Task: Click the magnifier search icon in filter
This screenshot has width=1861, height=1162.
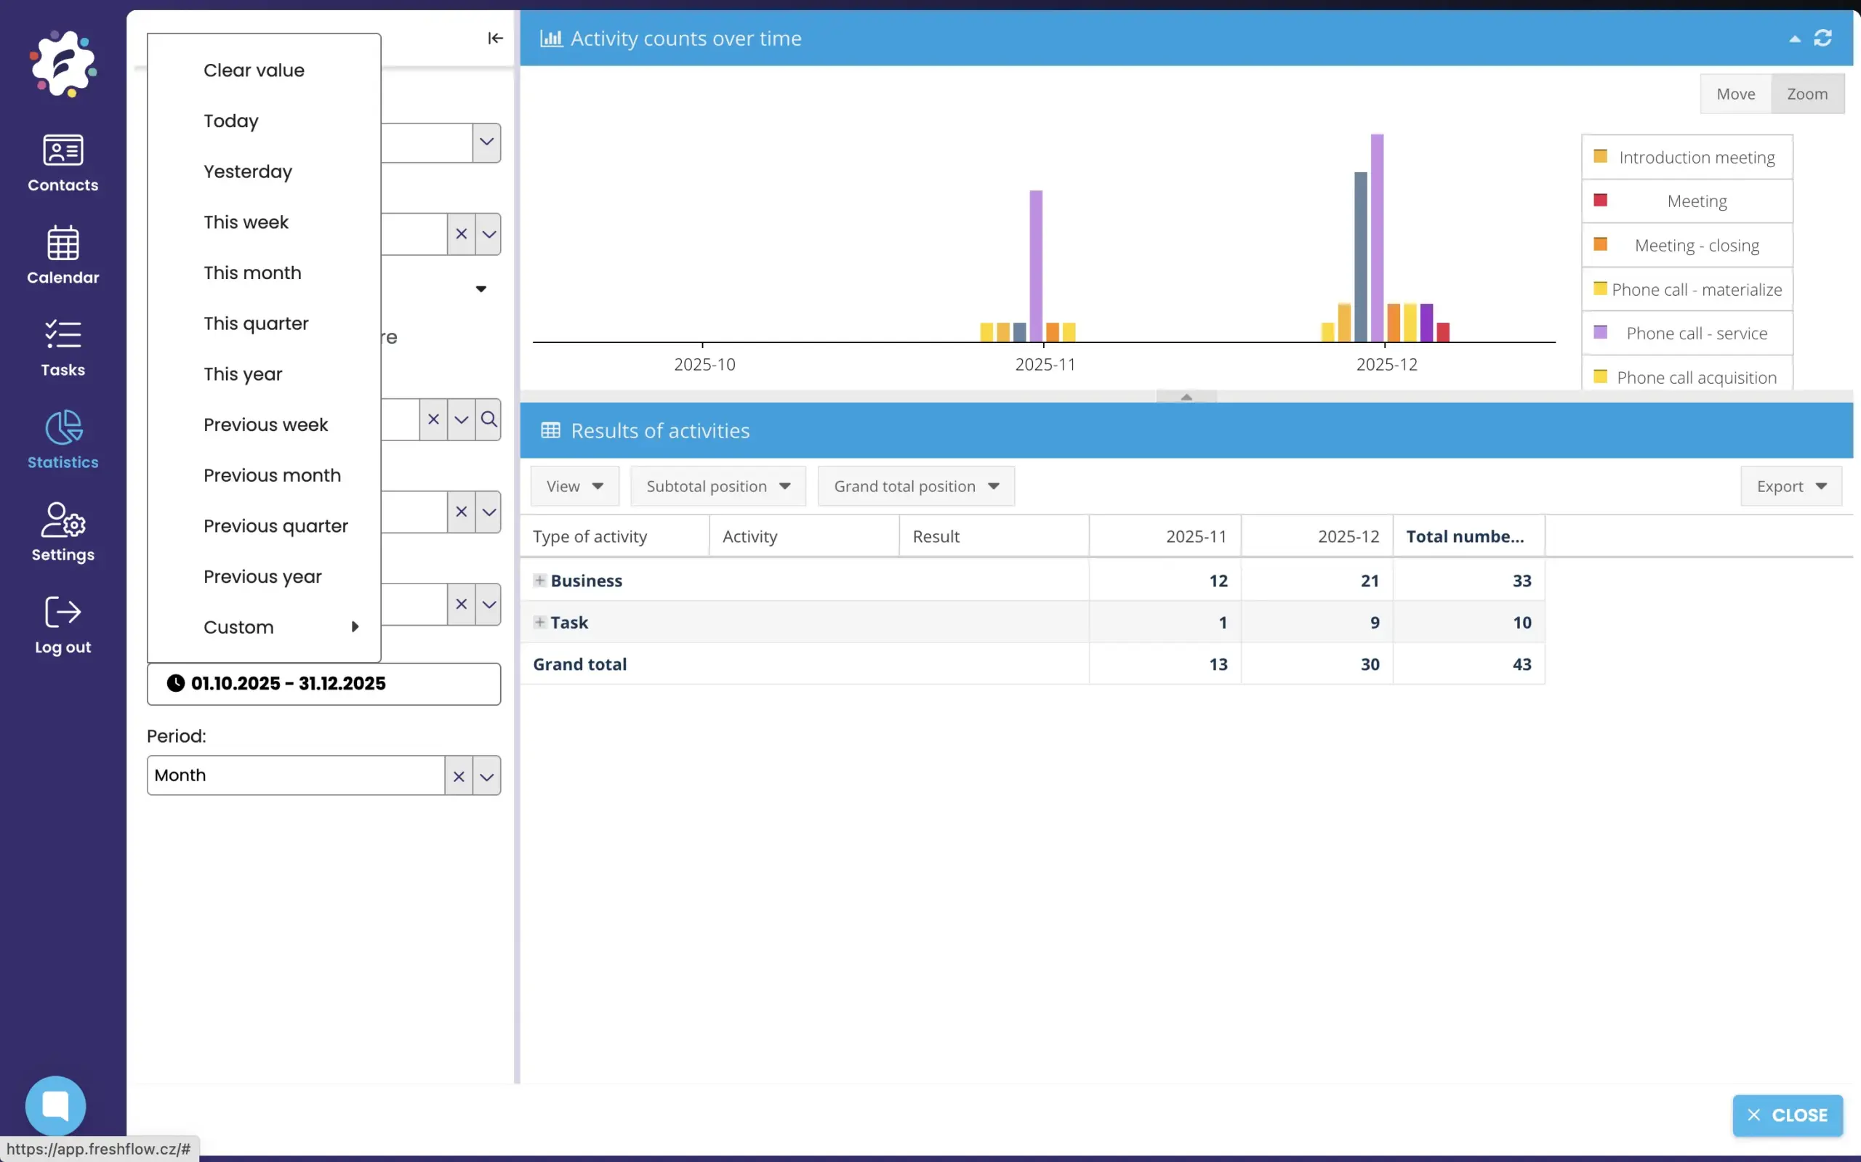Action: [x=489, y=419]
